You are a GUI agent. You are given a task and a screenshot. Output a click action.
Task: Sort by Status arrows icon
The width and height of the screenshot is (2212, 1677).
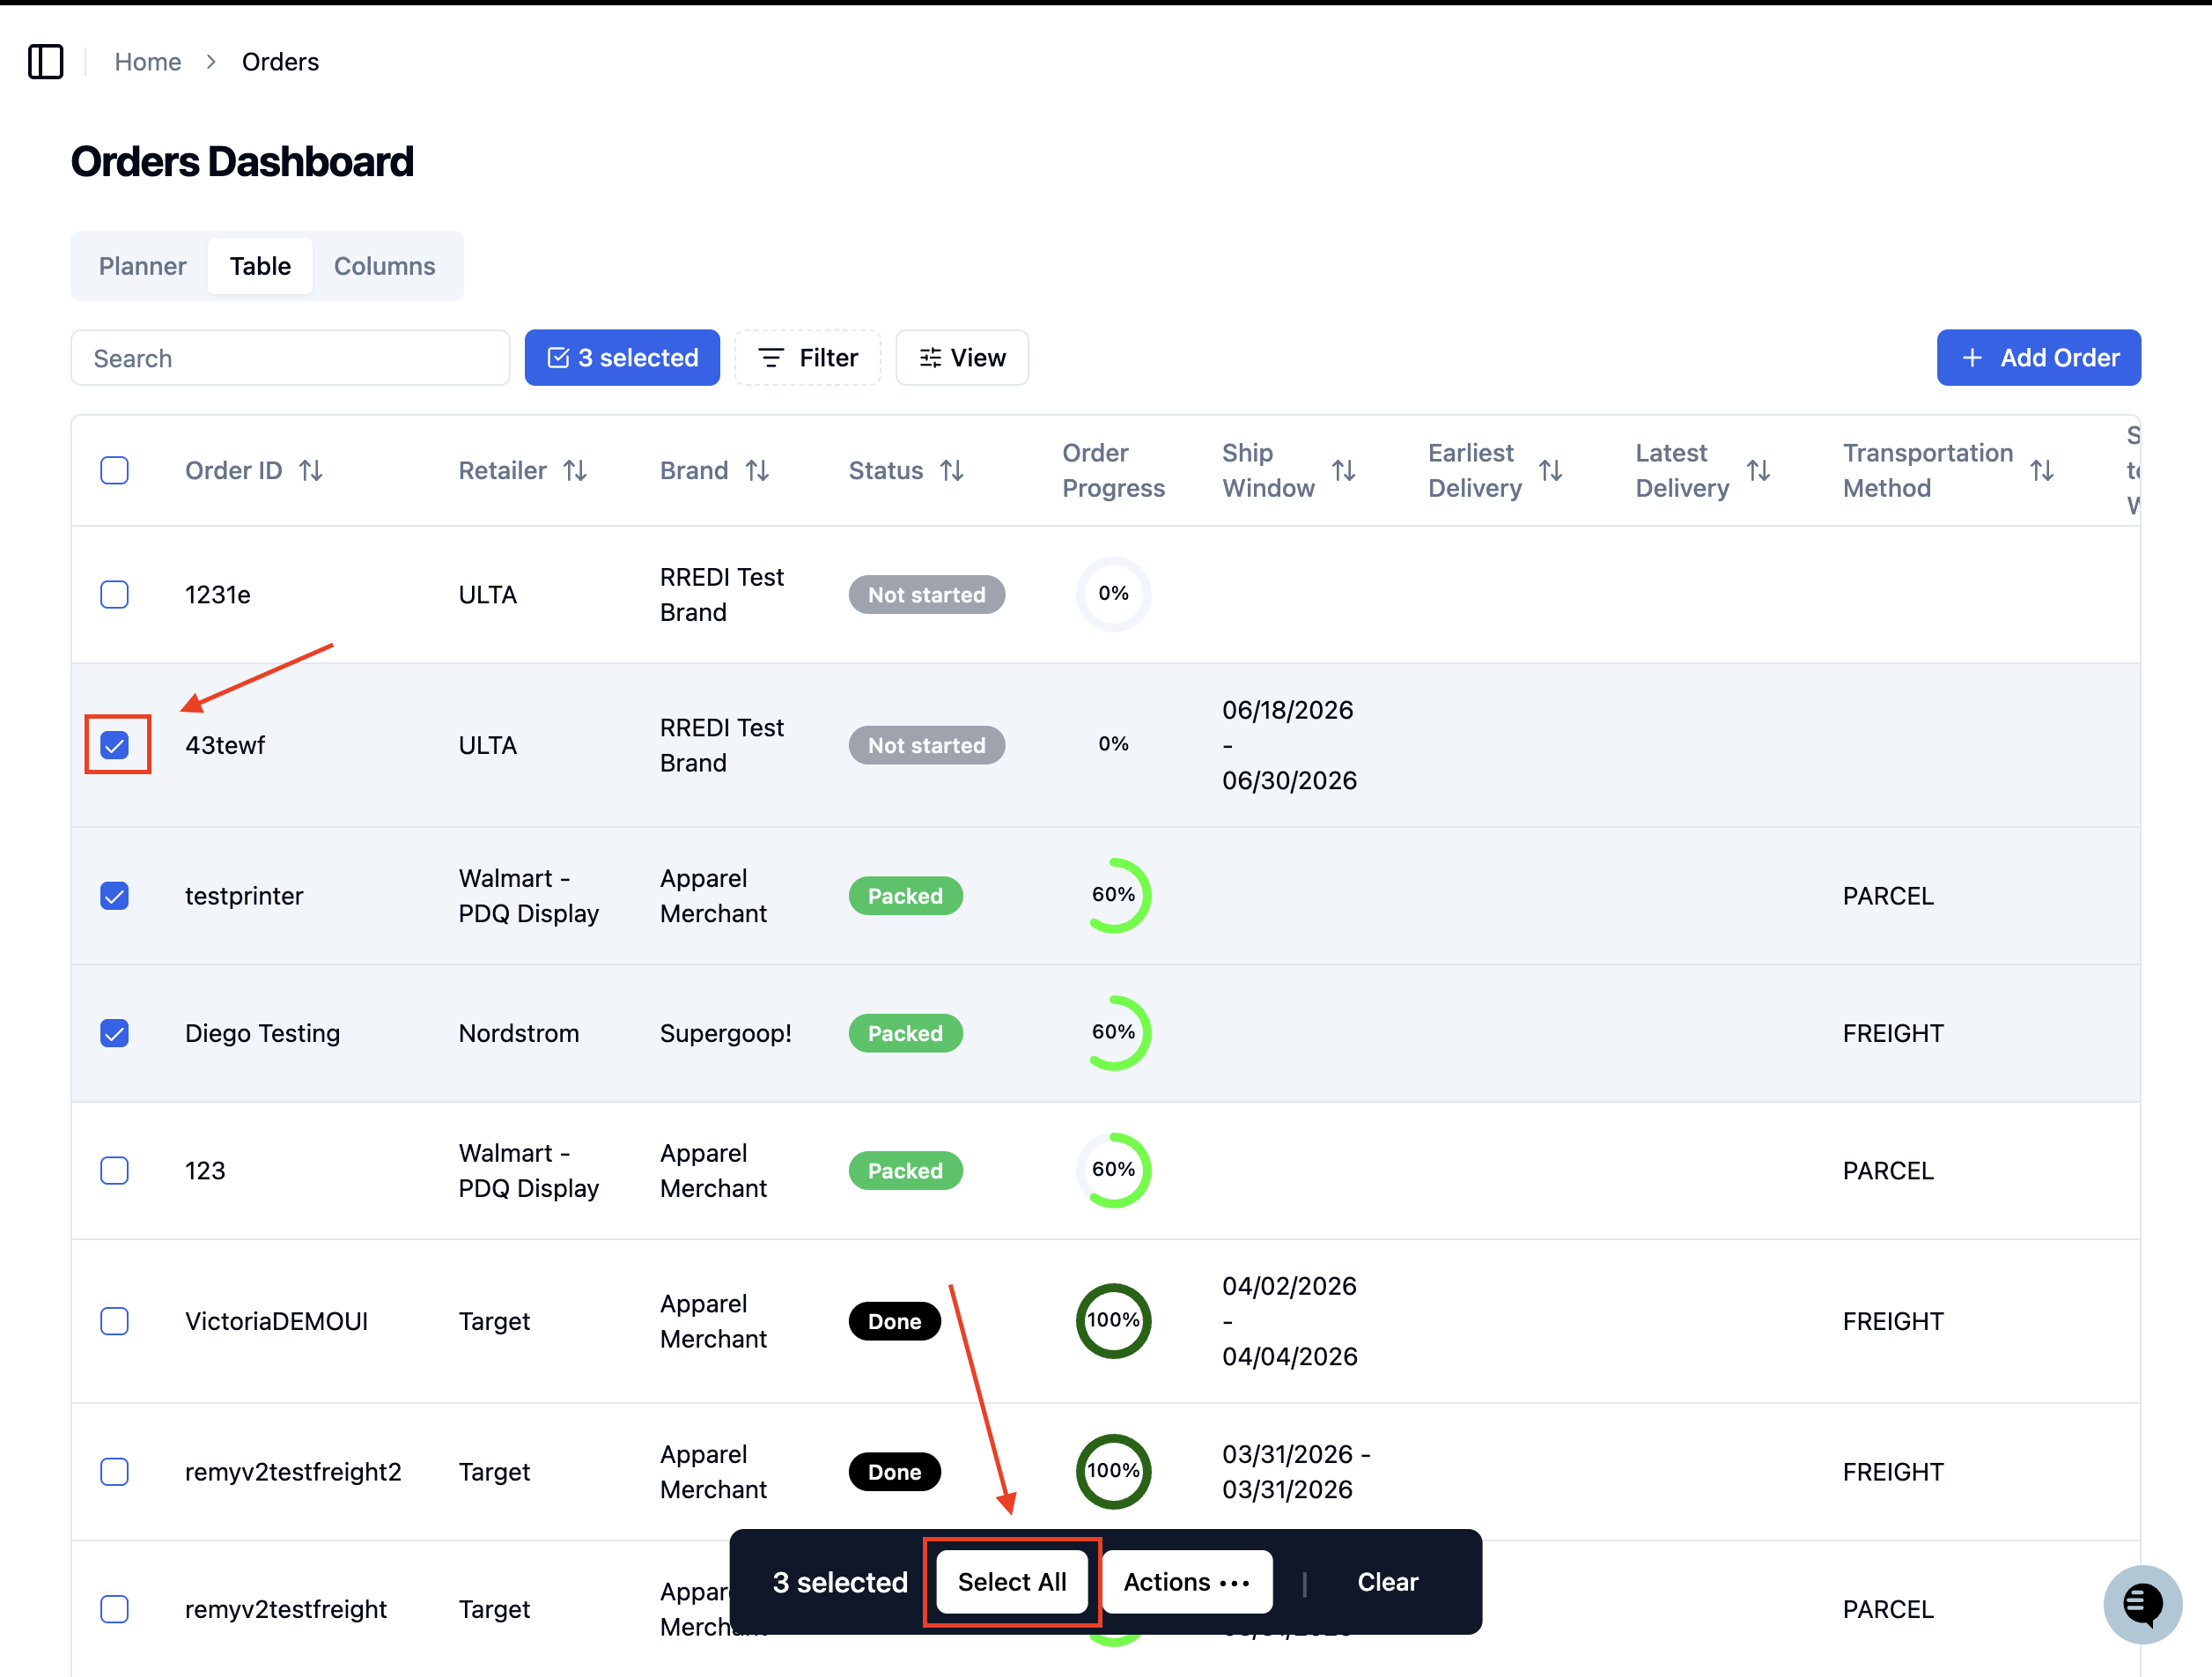pyautogui.click(x=952, y=470)
